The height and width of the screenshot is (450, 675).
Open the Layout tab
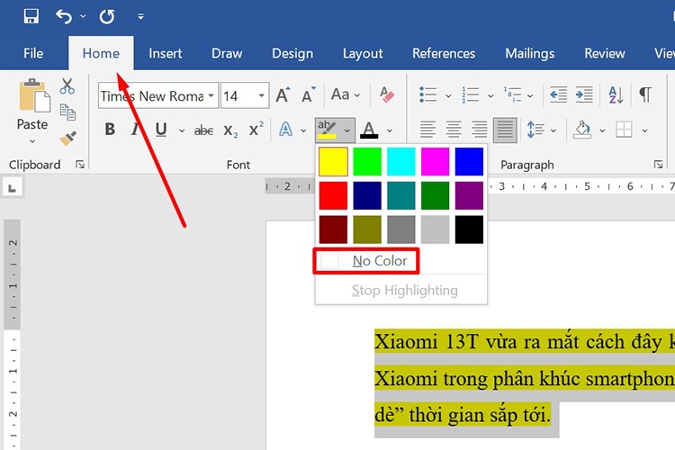pyautogui.click(x=363, y=53)
